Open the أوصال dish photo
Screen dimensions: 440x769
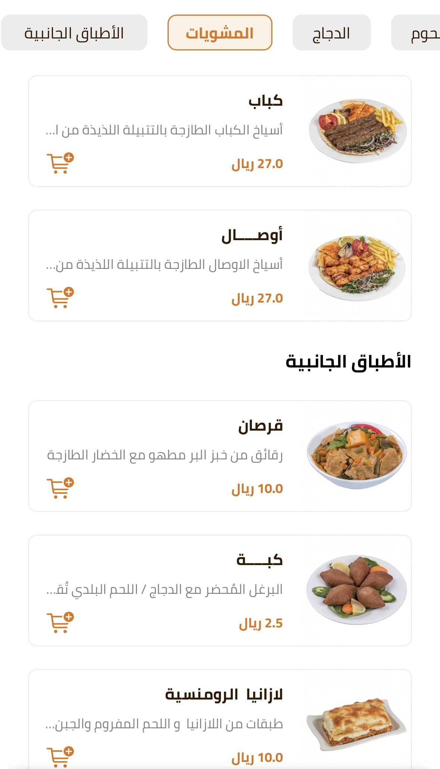point(357,265)
